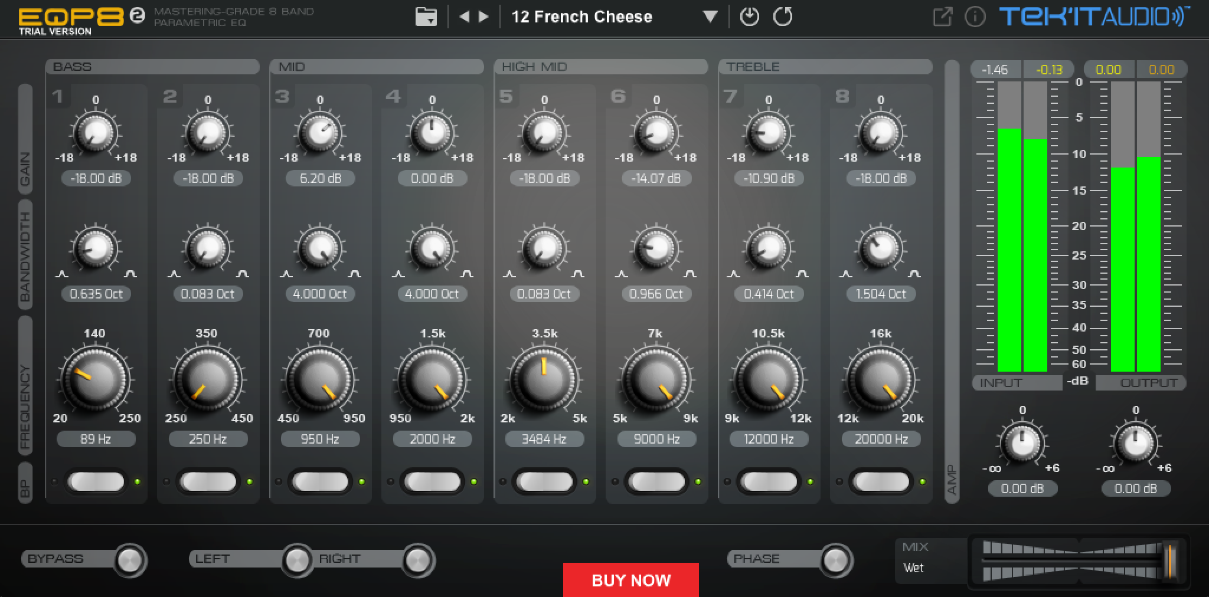1209x597 pixels.
Task: Click band 3 gain value 6.20 dB
Action: (320, 178)
